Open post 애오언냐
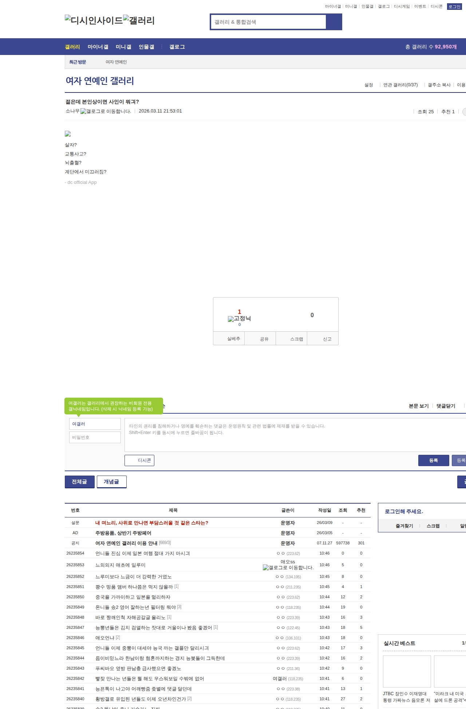466x709 pixels. click(x=105, y=638)
